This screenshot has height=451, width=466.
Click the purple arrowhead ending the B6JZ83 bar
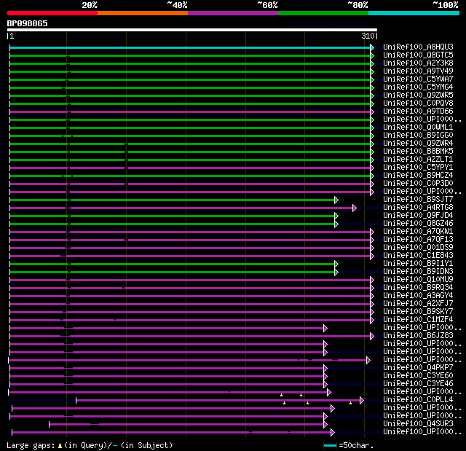pos(372,336)
